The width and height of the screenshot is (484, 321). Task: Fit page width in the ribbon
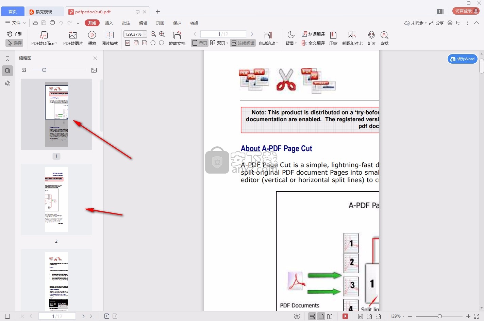(x=145, y=43)
